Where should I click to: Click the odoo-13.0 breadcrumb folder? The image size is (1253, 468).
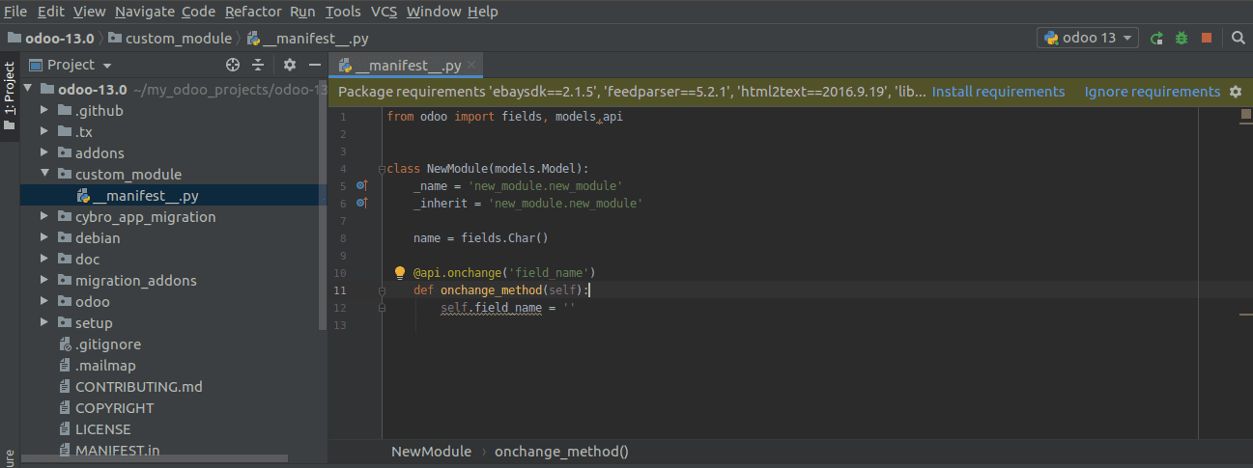pos(51,39)
